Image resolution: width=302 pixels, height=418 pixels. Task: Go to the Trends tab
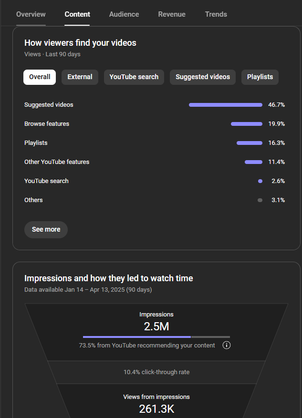click(216, 14)
